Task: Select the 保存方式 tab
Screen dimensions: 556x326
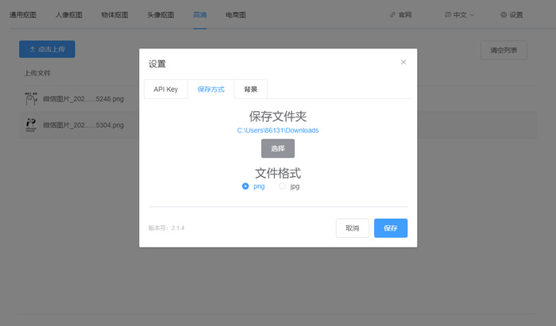Action: tap(211, 89)
